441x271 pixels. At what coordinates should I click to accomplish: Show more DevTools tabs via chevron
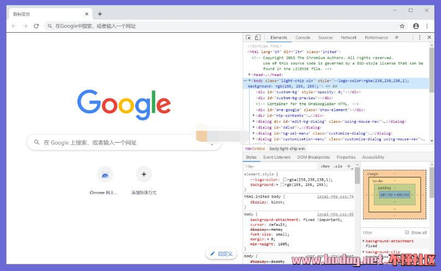[x=396, y=38]
